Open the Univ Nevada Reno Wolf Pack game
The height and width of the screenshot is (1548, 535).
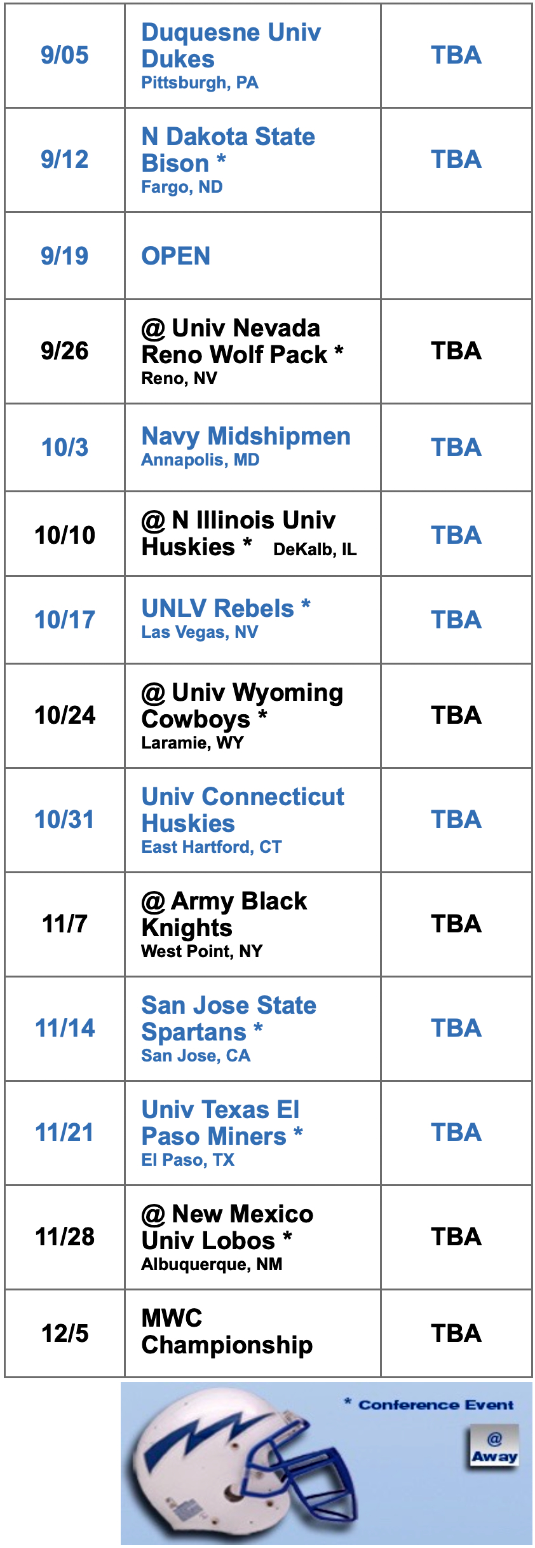click(x=241, y=342)
